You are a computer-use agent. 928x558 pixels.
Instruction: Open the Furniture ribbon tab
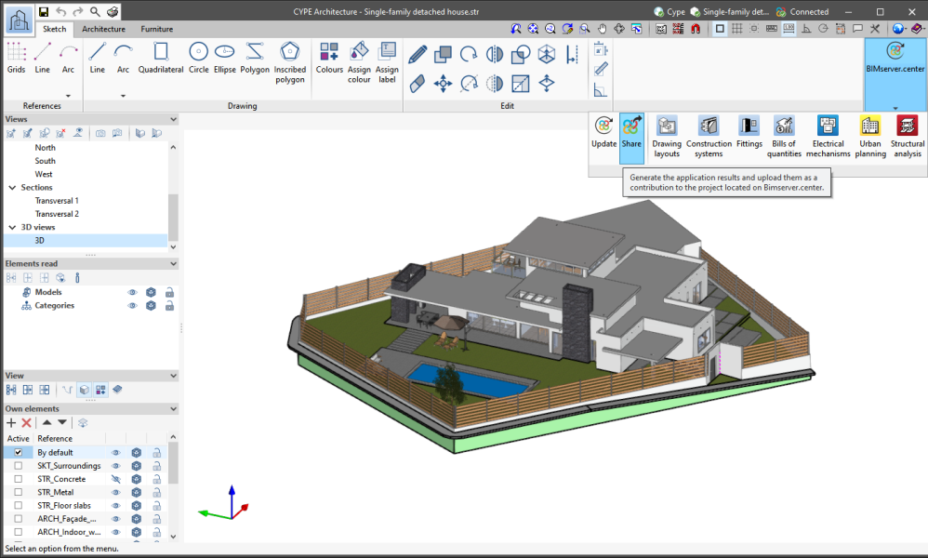tap(156, 29)
